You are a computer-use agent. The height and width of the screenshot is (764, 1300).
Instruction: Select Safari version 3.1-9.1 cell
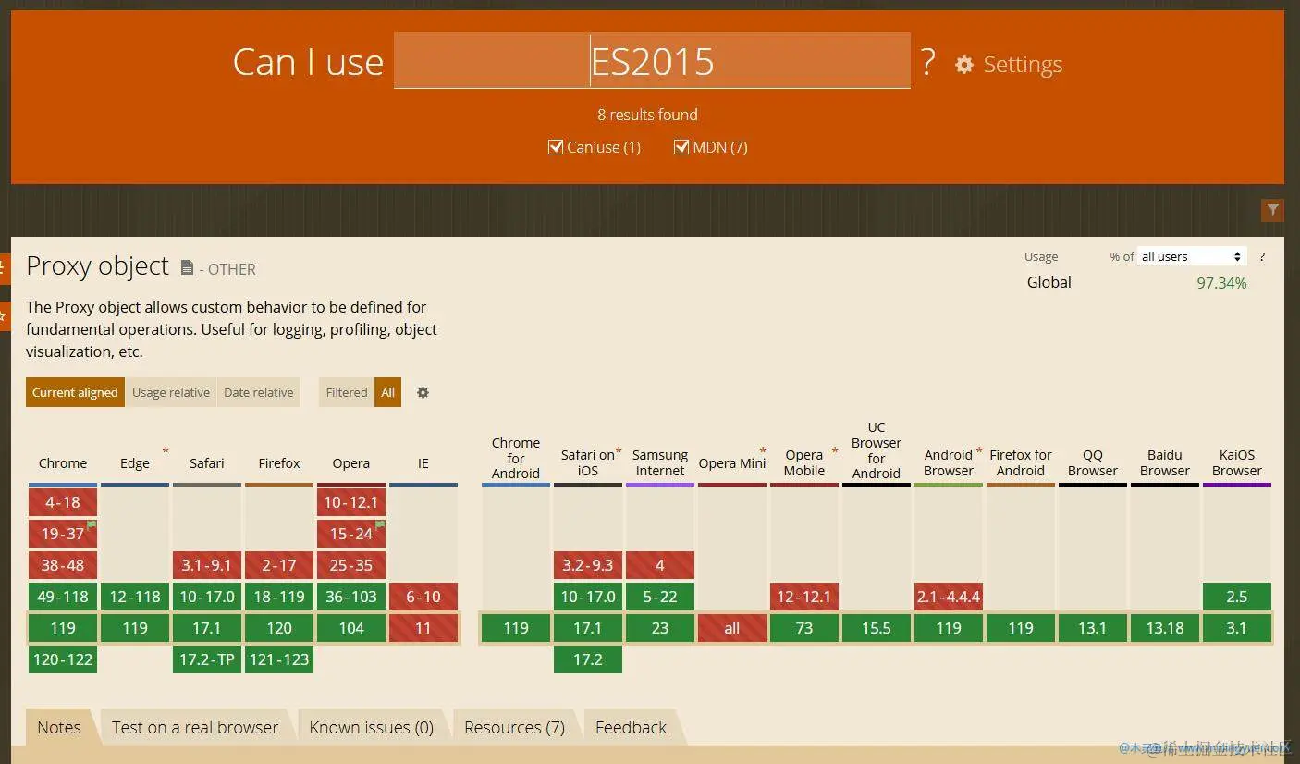tap(207, 565)
